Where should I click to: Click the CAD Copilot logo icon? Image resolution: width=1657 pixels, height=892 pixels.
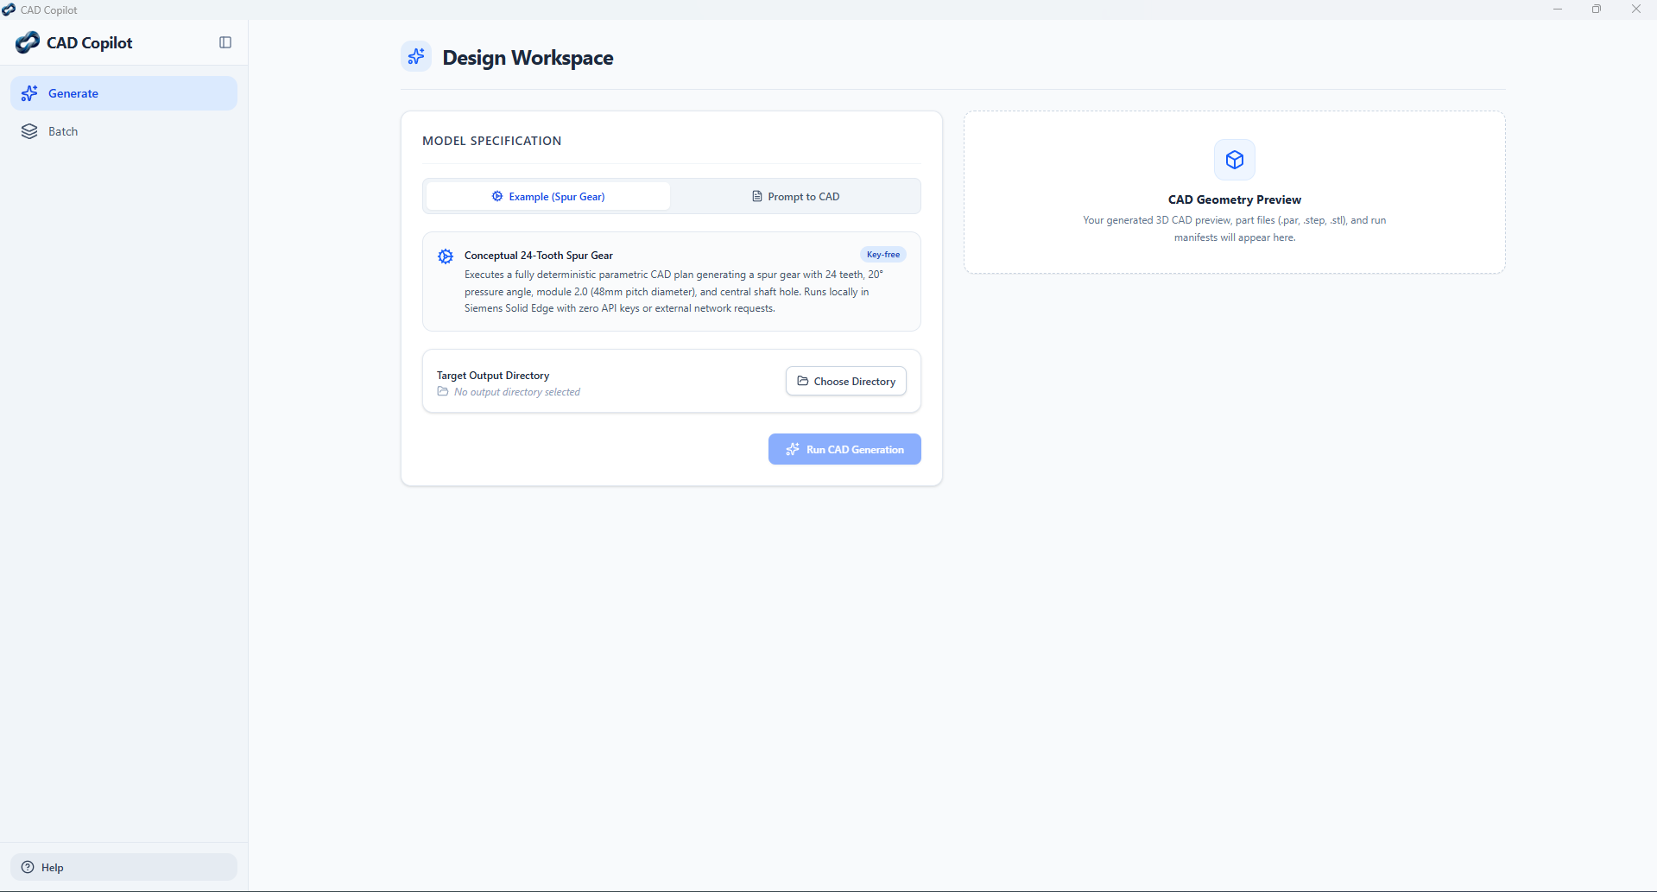point(28,42)
